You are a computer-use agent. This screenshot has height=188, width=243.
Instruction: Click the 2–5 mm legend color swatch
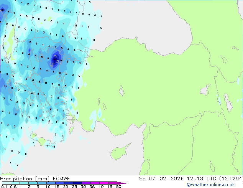pyautogui.click(x=33, y=183)
